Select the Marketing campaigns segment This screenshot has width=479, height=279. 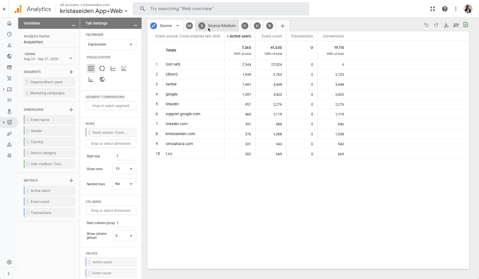49,93
